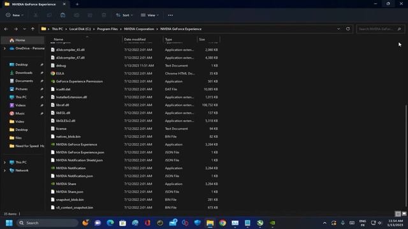
Task: Click Local Disk (C:) in breadcrumb
Action: pyautogui.click(x=80, y=29)
